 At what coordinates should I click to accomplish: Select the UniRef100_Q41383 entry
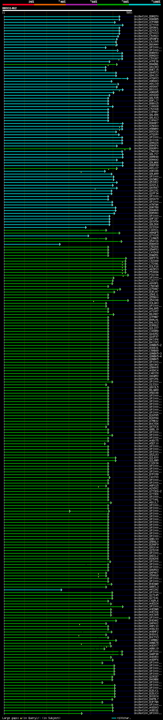click(x=146, y=67)
